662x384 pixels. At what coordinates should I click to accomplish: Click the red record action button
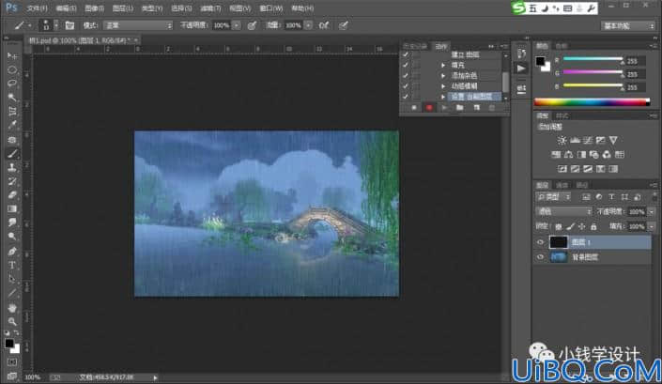click(x=429, y=108)
